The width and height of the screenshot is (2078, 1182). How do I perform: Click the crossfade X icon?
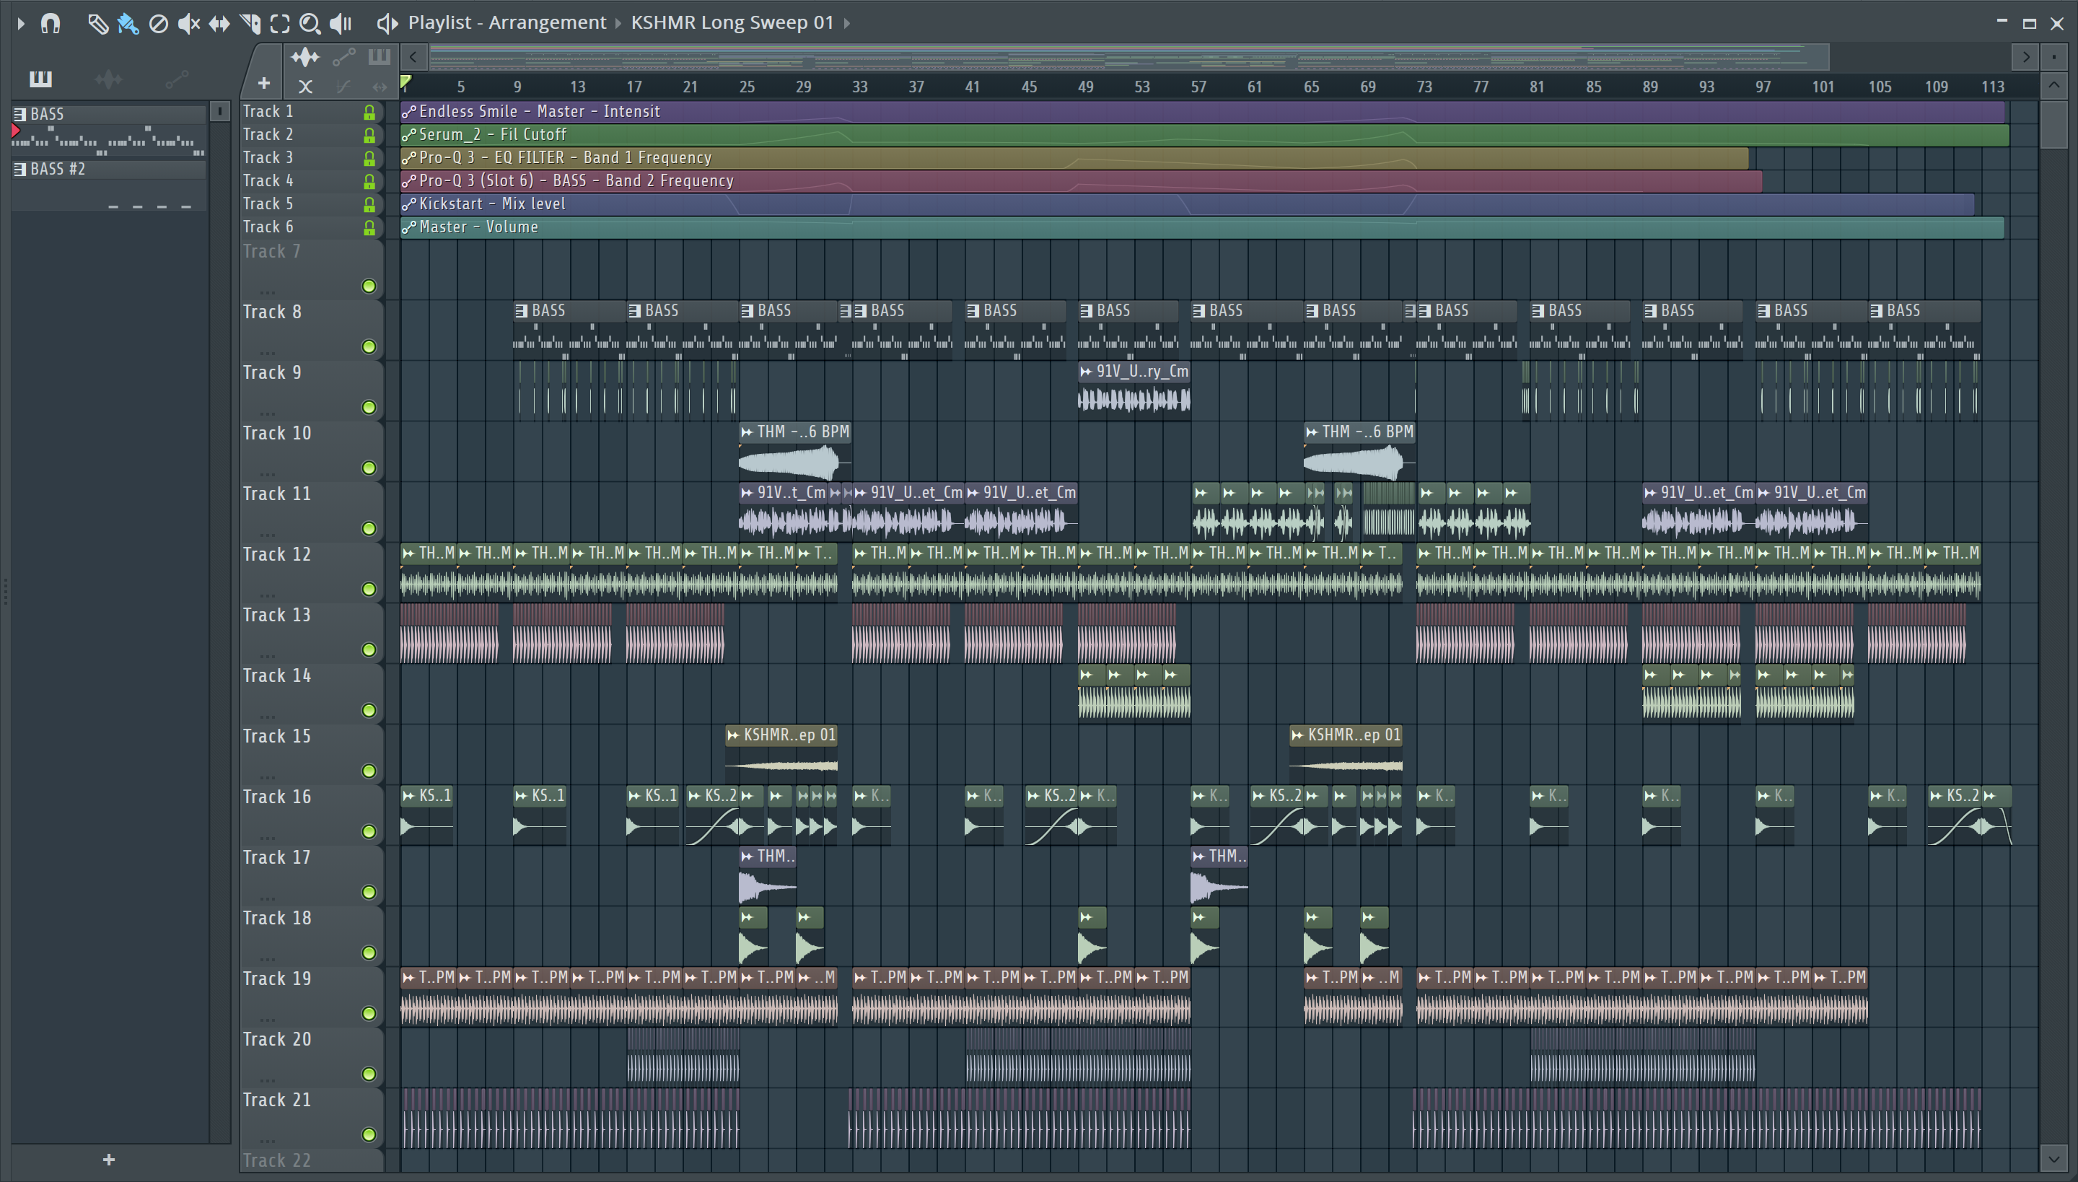(x=305, y=86)
